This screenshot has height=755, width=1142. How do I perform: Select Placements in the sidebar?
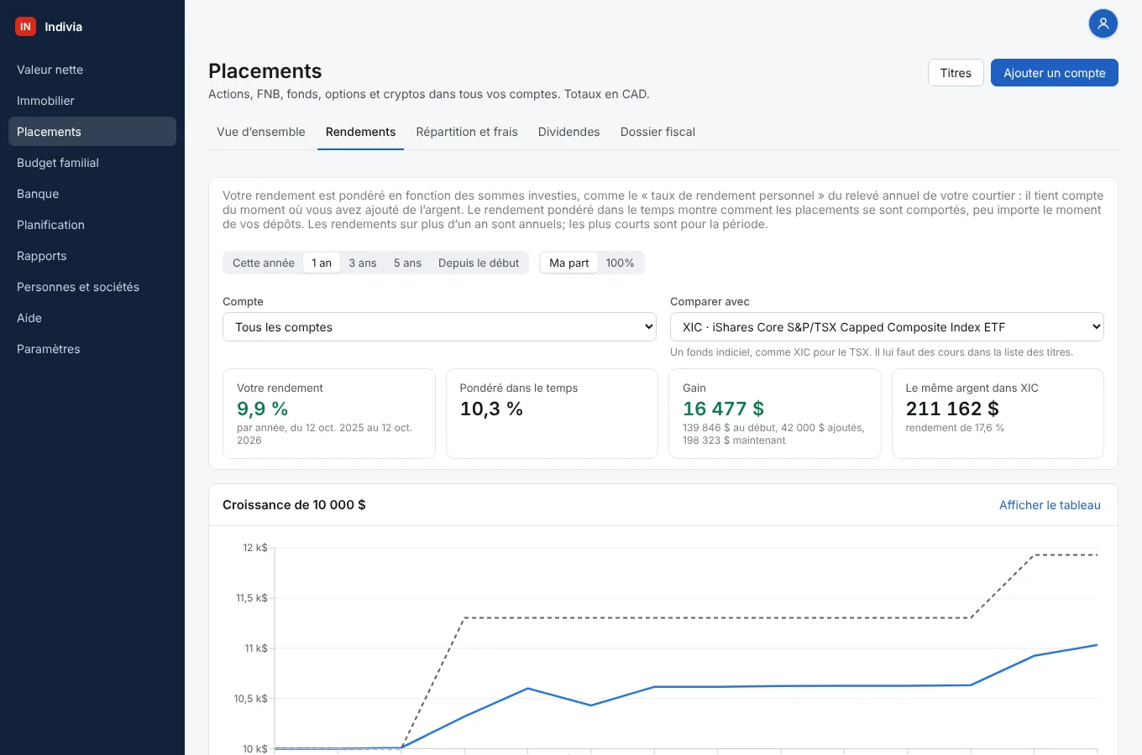[x=92, y=132]
